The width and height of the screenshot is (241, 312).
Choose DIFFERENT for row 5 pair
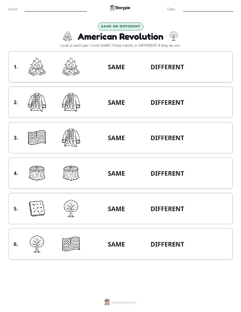pos(167,209)
